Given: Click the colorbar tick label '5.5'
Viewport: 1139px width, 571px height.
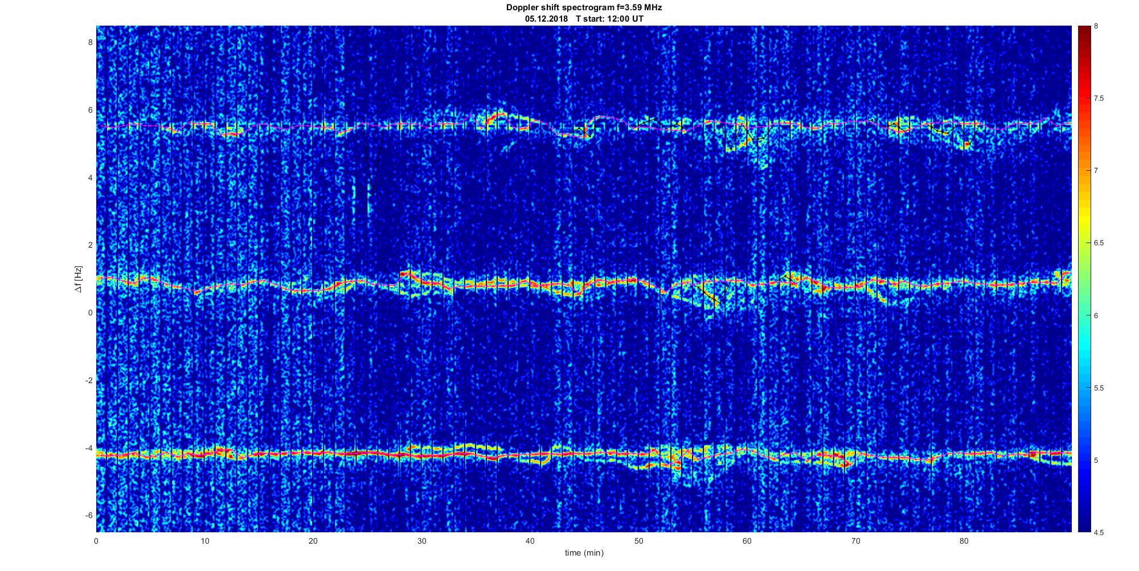Looking at the screenshot, I should (1099, 388).
